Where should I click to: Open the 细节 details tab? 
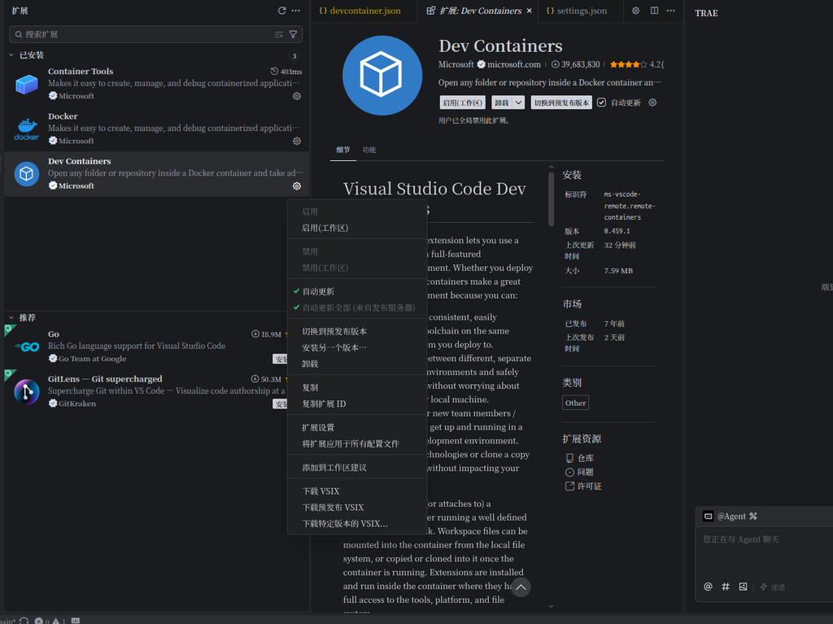(x=343, y=150)
